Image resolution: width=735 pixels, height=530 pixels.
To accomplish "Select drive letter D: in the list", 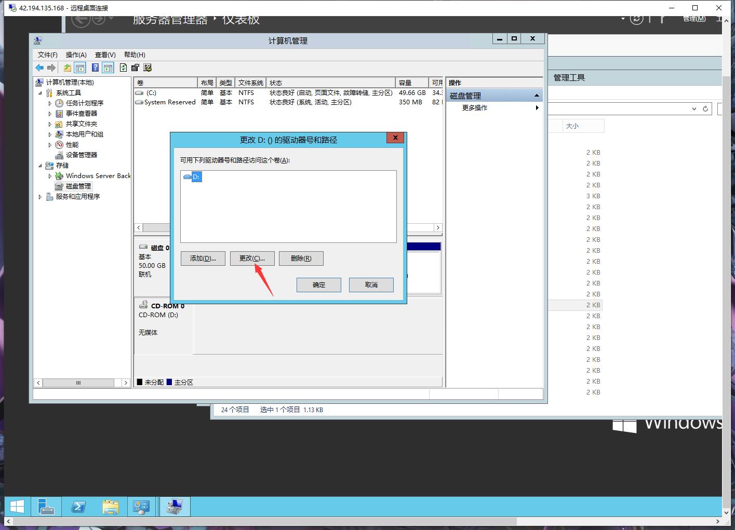I will tap(196, 176).
